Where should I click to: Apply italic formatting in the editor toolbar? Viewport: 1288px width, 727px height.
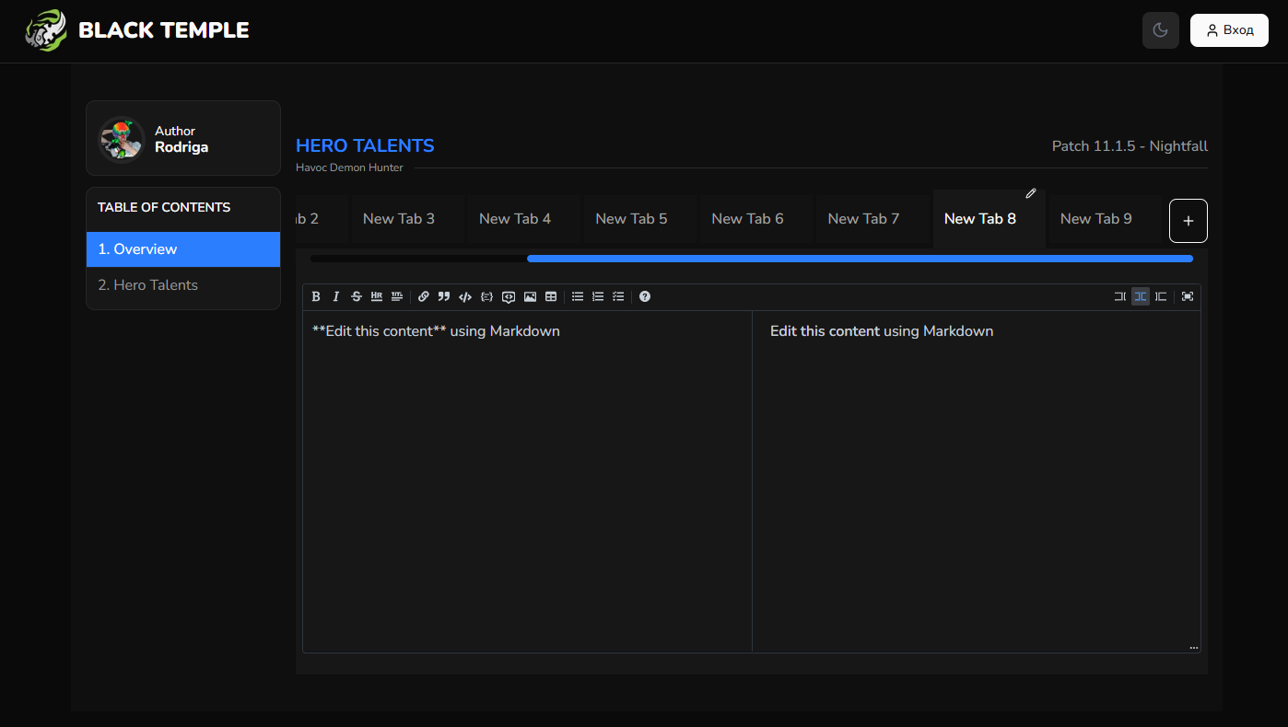coord(336,296)
